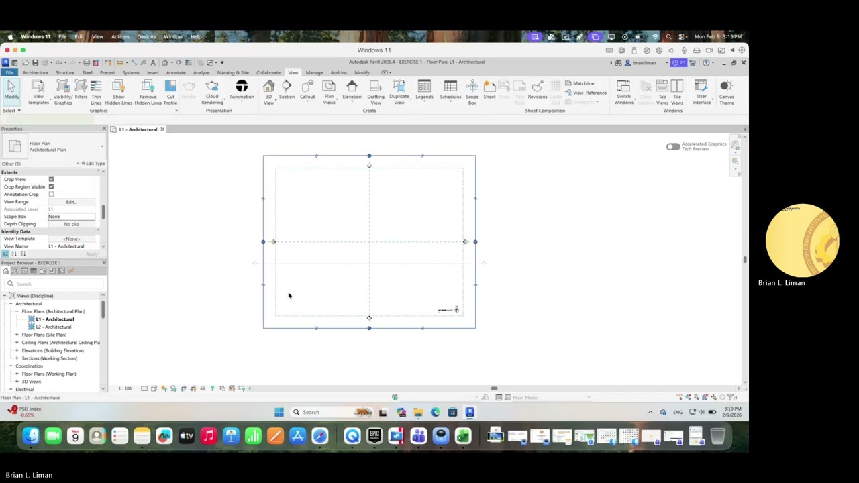
Task: Open the Other (1) filter dropdown
Action: pos(77,164)
